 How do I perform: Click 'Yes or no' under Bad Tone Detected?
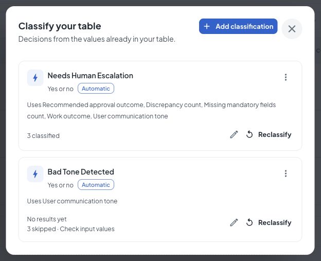[x=60, y=185]
